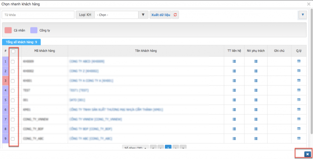
Task: Click the blue close icon at bottom right
Action: point(307,154)
